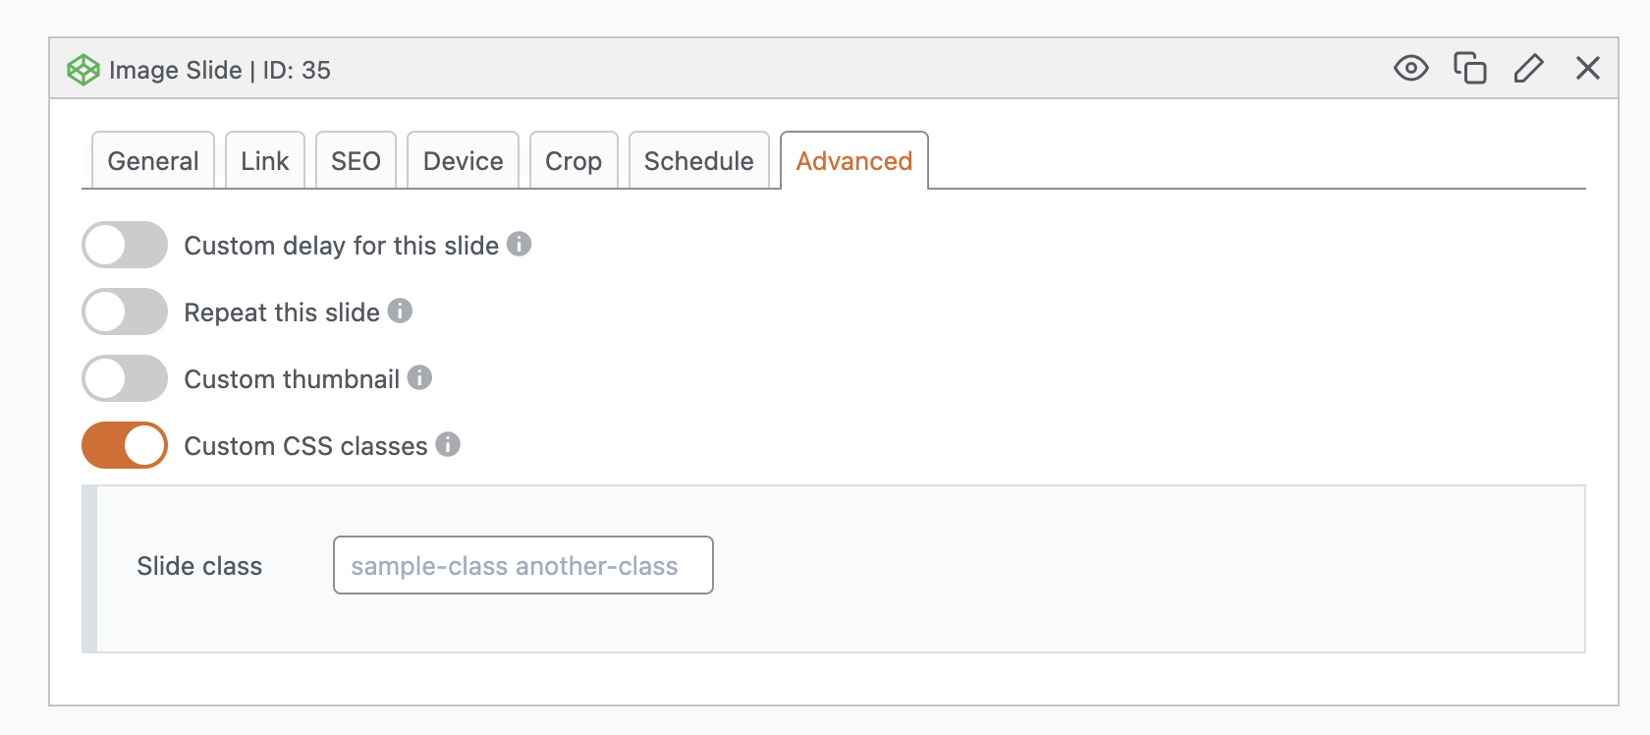Screen dimensions: 1650x735
Task: Click the preview eye icon in header
Action: [x=1410, y=69]
